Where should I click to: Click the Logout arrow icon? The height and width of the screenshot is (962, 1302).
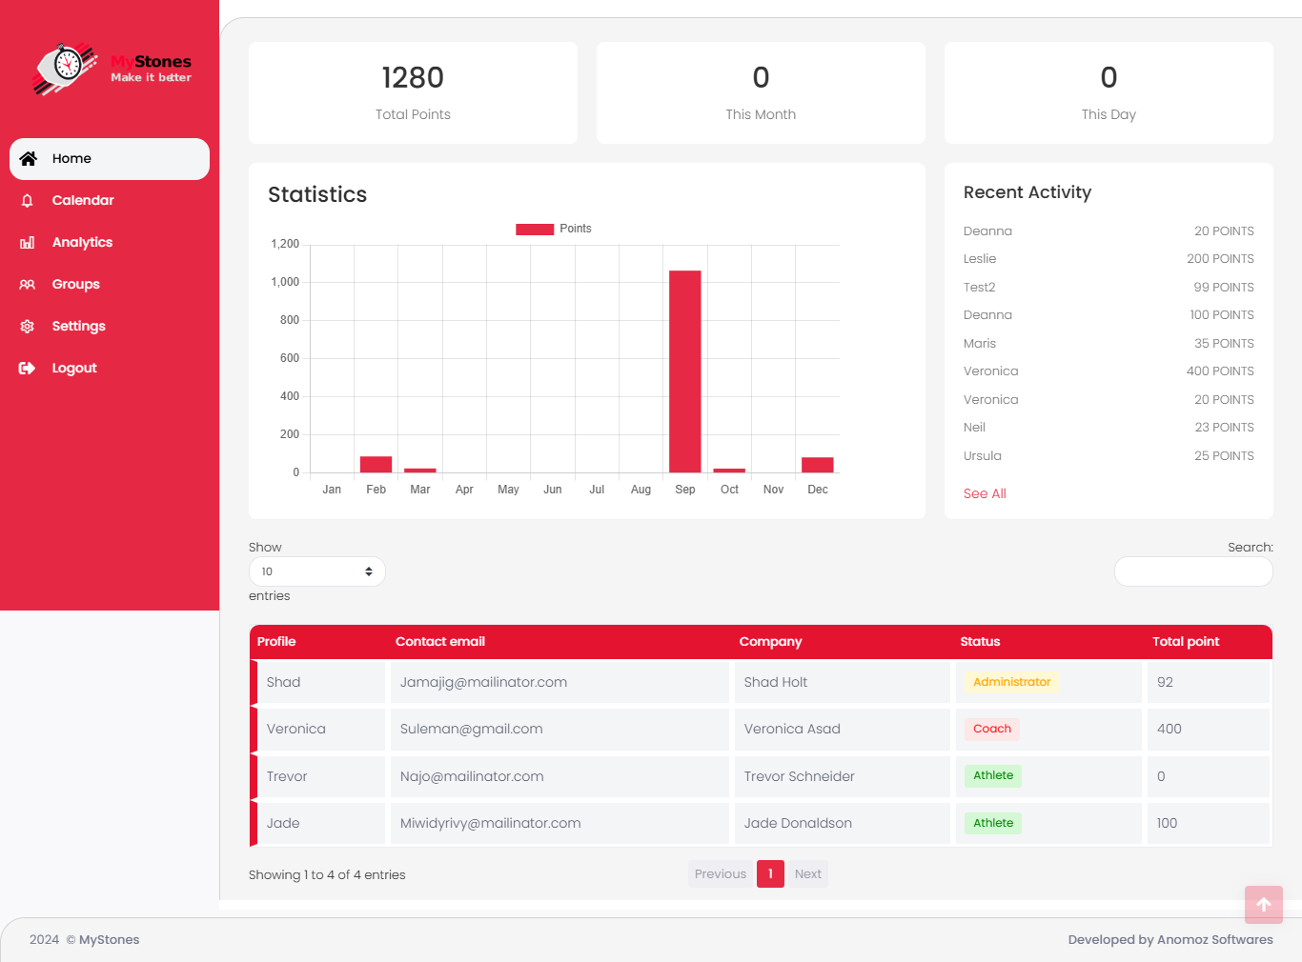click(x=28, y=369)
